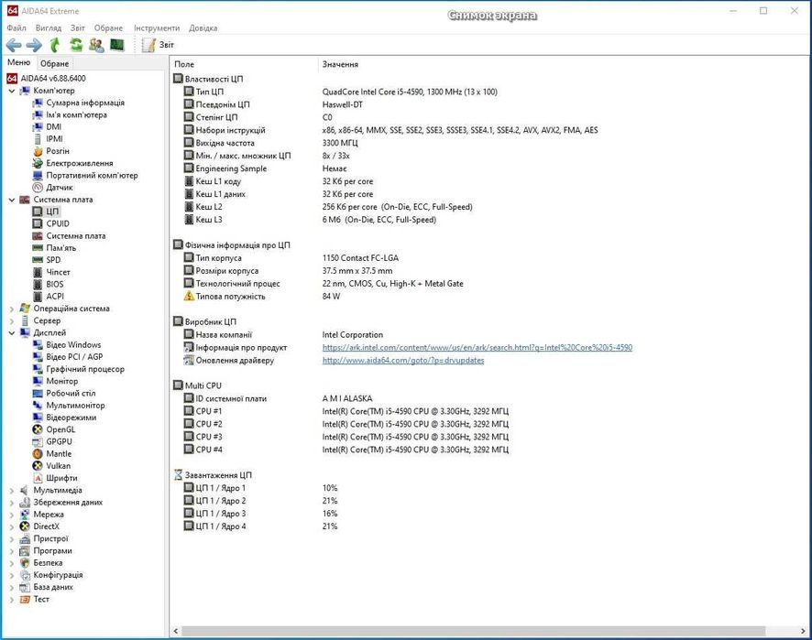Select the root AIDA64 v6.88.6400 item
The image size is (812, 640).
tap(53, 78)
